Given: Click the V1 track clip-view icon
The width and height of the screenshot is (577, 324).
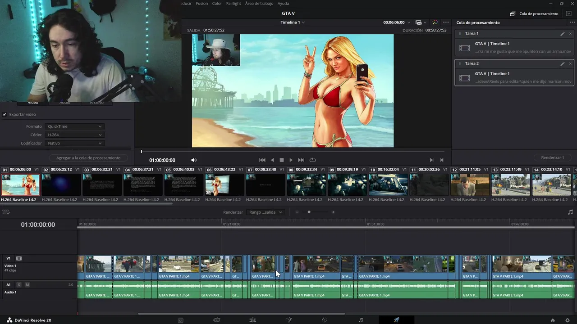Looking at the screenshot, I should [x=19, y=258].
